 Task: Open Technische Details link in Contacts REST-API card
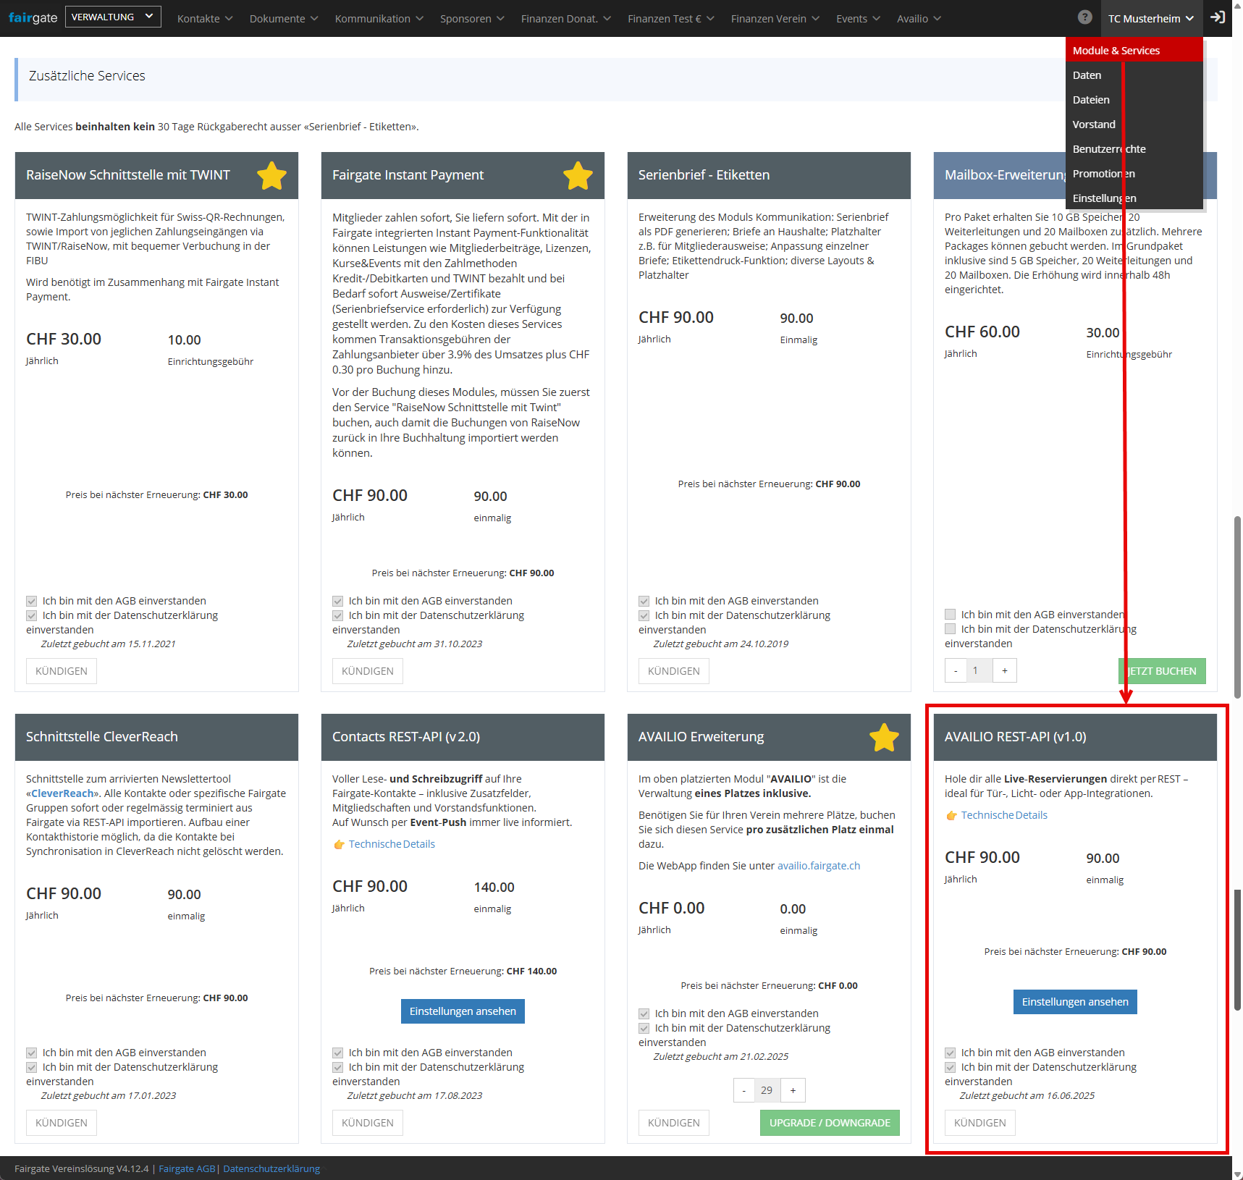(392, 844)
